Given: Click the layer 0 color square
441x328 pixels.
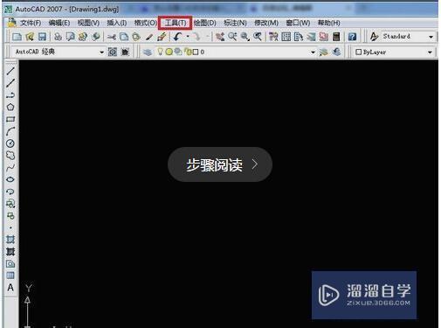Looking at the screenshot, I should point(196,52).
